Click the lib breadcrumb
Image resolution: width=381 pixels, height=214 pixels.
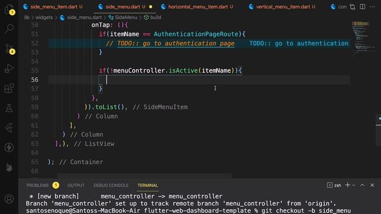pos(27,17)
